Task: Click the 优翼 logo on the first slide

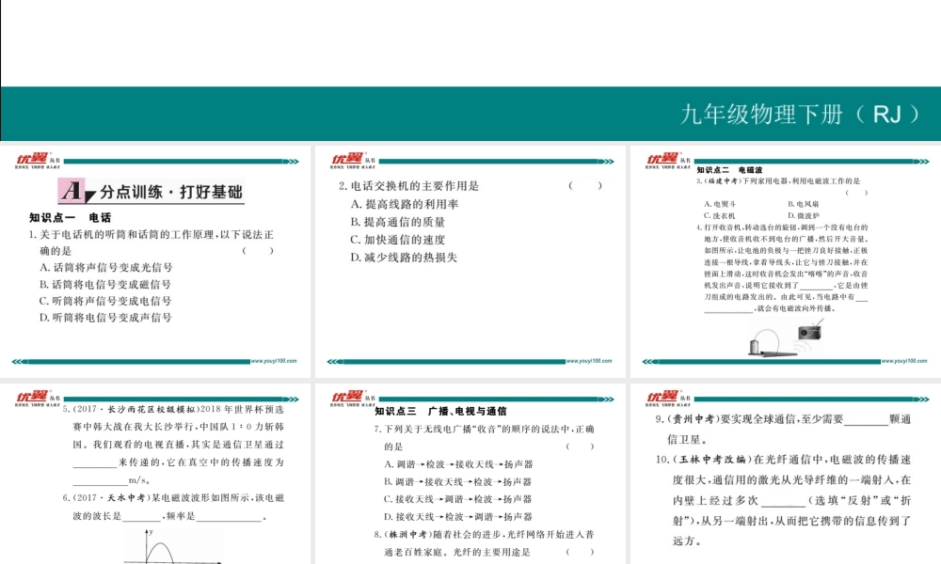Action: point(34,160)
